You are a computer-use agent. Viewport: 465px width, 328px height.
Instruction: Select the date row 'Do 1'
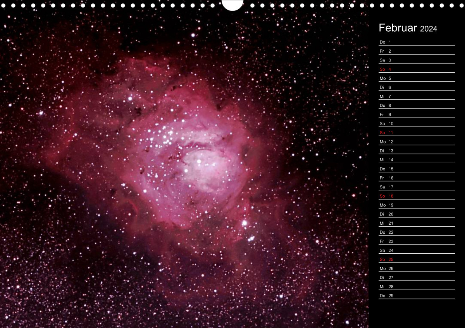[x=417, y=41]
